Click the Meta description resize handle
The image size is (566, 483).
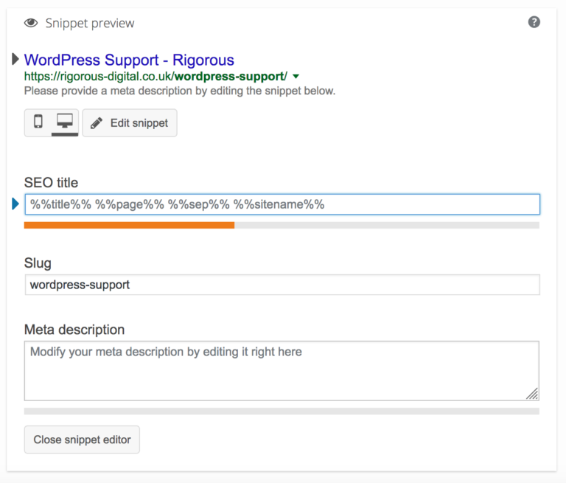click(x=532, y=394)
